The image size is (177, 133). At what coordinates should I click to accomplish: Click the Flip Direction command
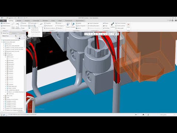[x=48, y=26]
